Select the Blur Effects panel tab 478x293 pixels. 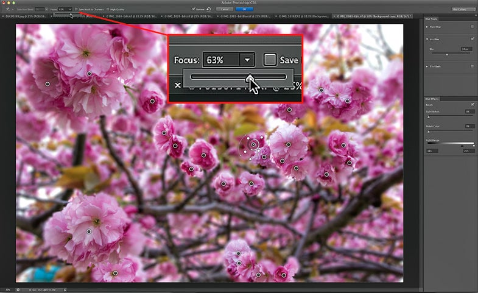(x=432, y=99)
